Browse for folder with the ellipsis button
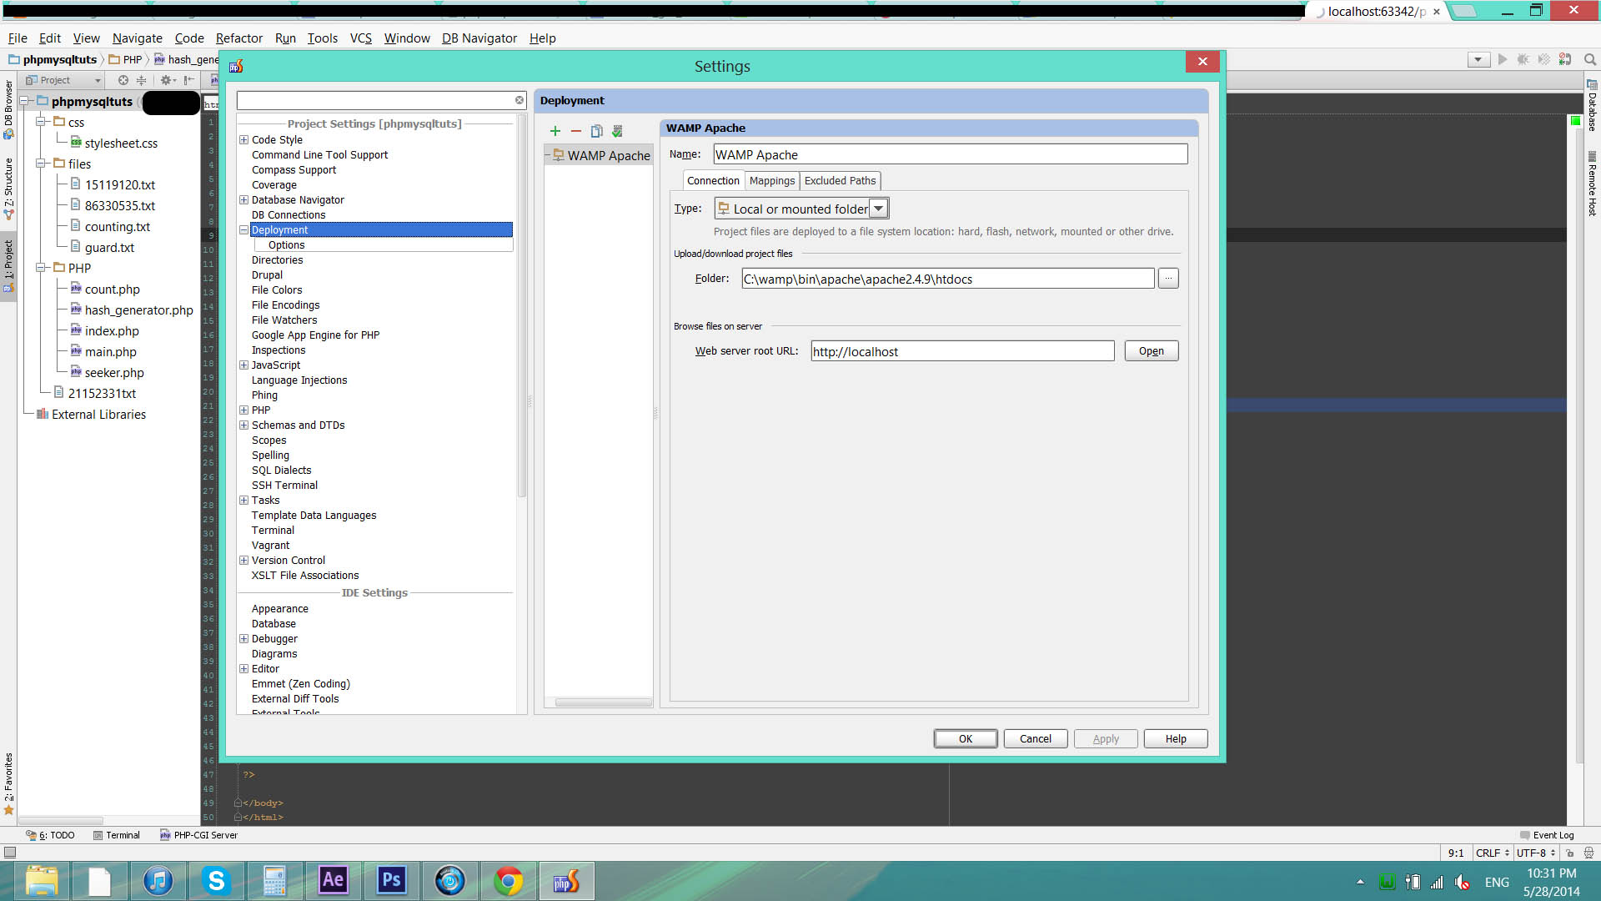 point(1168,279)
